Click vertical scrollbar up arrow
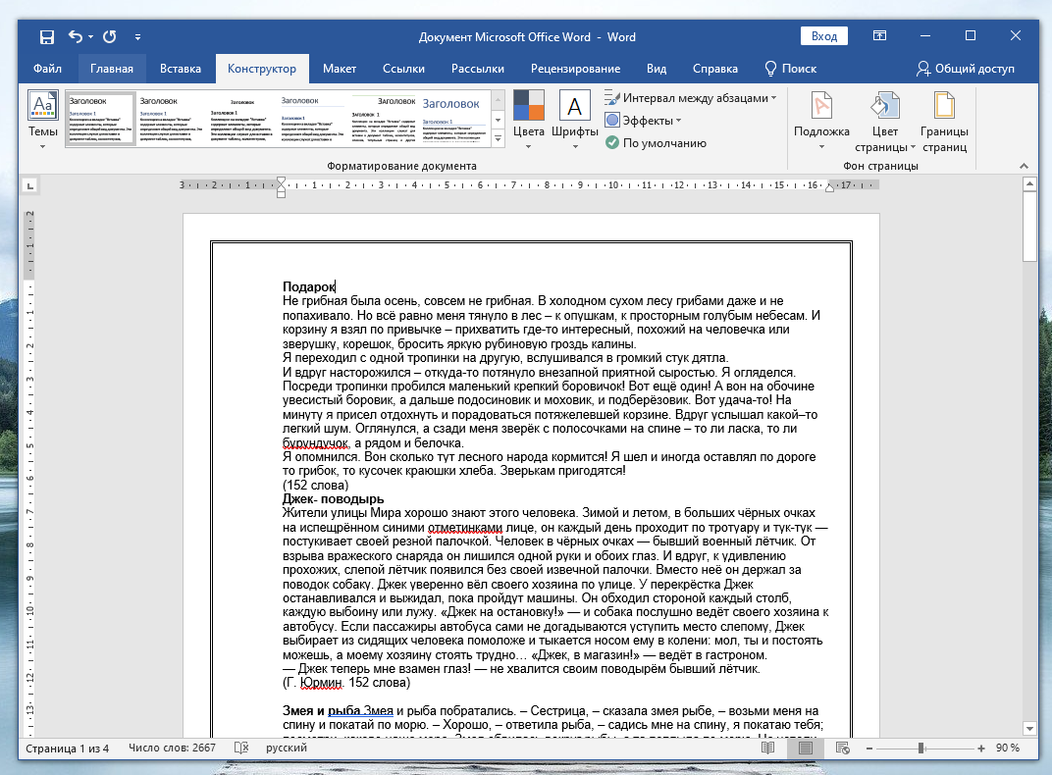The width and height of the screenshot is (1052, 775). 1029,183
